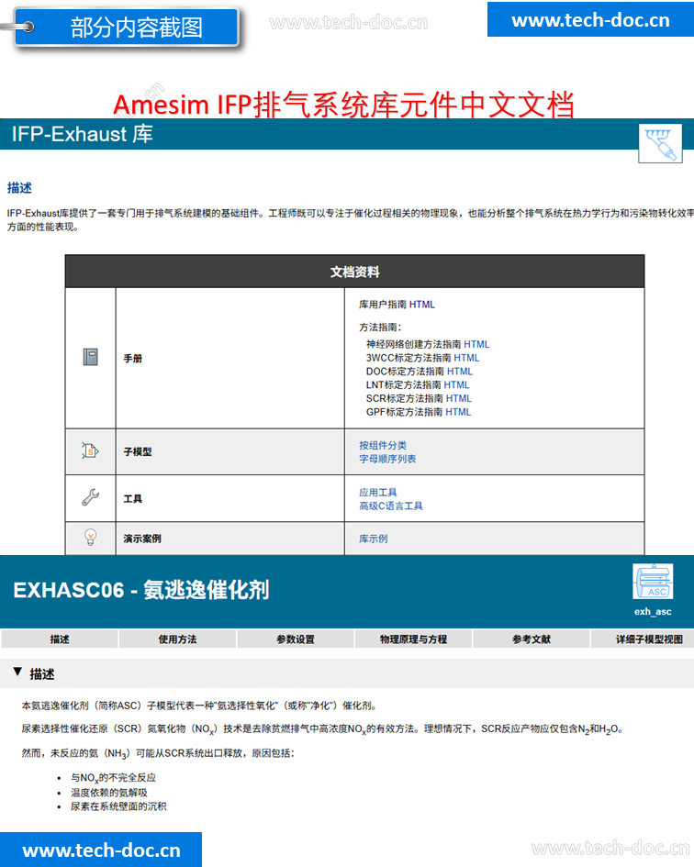Click the exh_asc ASC component icon

pyautogui.click(x=653, y=581)
